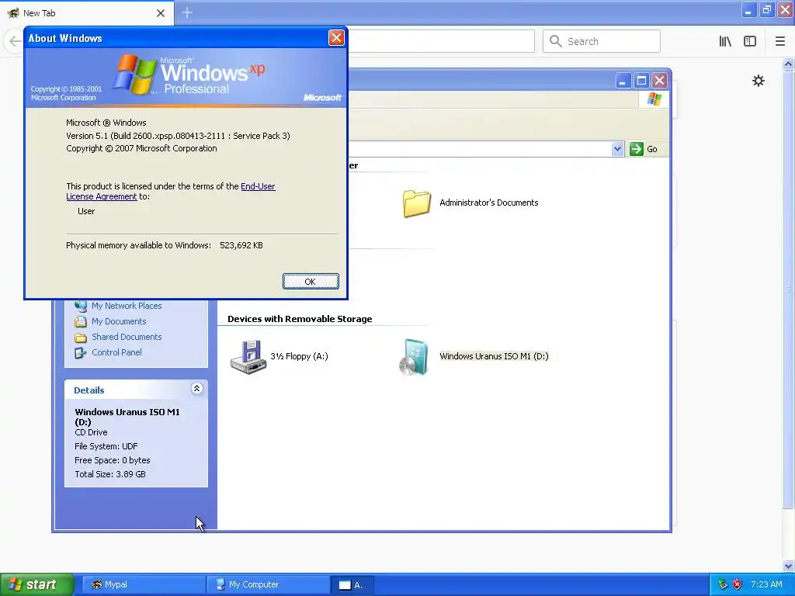Image resolution: width=795 pixels, height=596 pixels.
Task: Click the Free Space: 0 bytes text
Action: [x=112, y=460]
